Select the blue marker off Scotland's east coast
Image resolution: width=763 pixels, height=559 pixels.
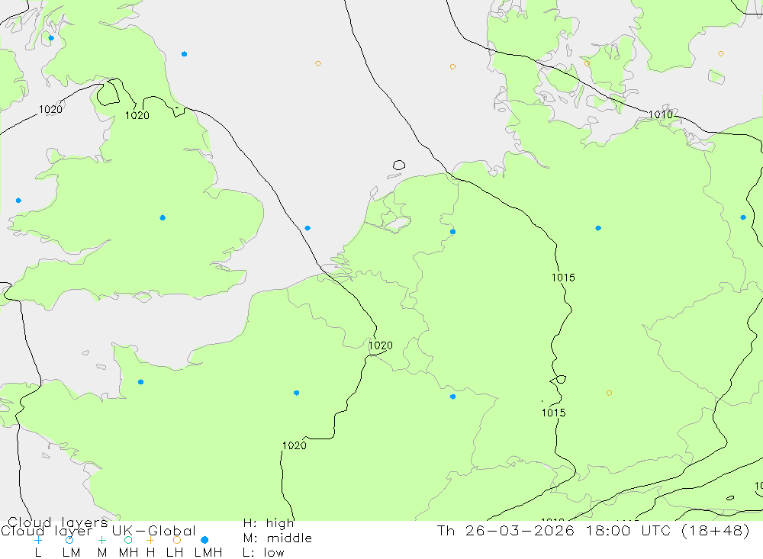pyautogui.click(x=184, y=54)
